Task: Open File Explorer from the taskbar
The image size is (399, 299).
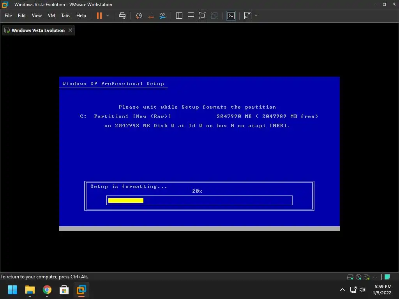Action: coord(30,290)
